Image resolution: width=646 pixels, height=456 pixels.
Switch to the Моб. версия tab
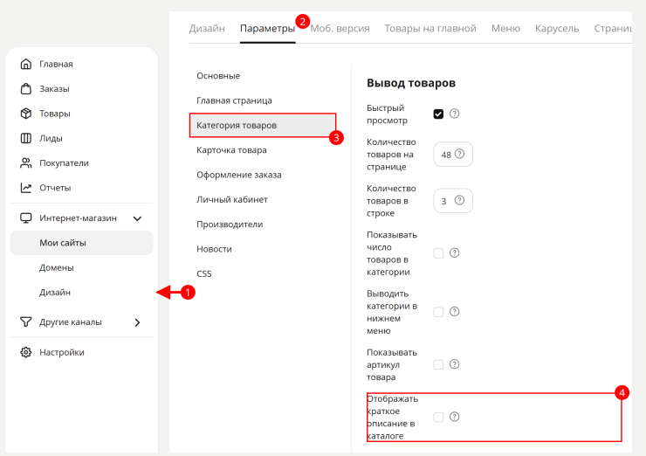point(340,29)
